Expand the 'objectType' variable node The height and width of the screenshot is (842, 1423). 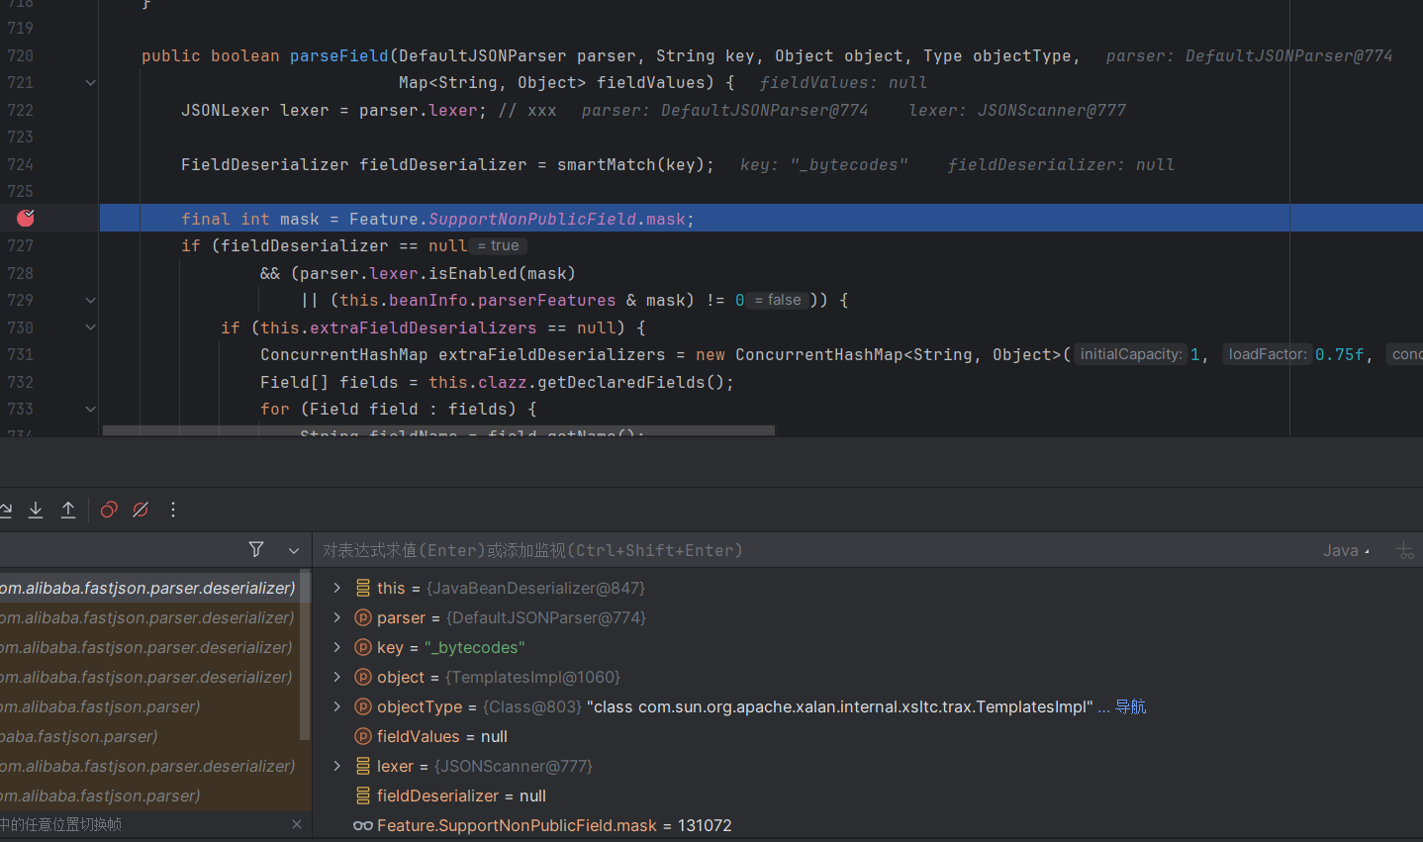(x=337, y=706)
